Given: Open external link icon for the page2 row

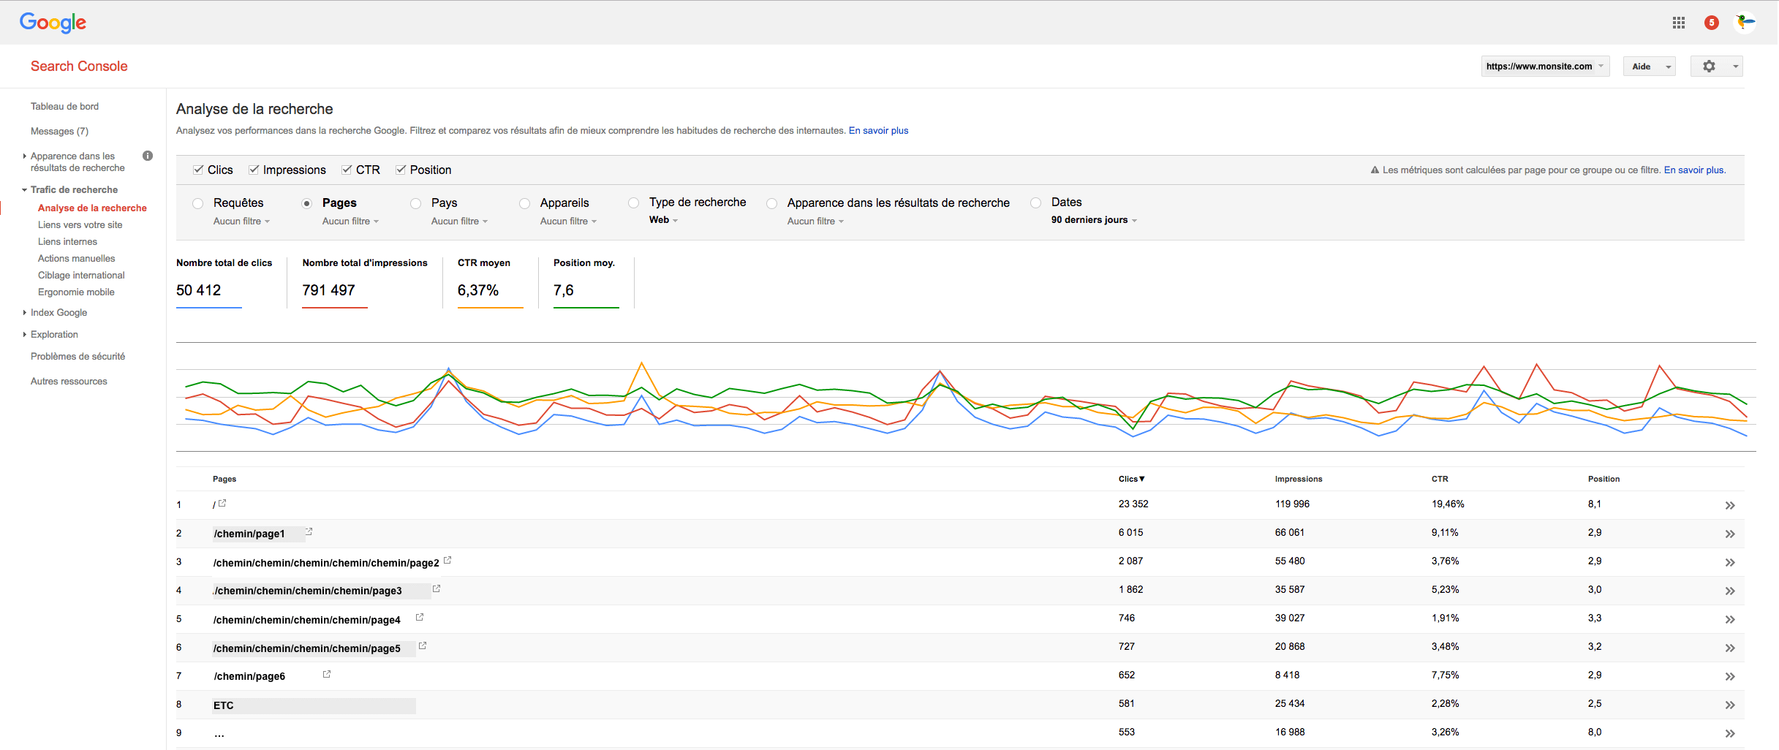Looking at the screenshot, I should 447,560.
